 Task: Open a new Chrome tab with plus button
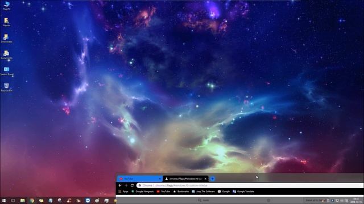[x=212, y=179]
